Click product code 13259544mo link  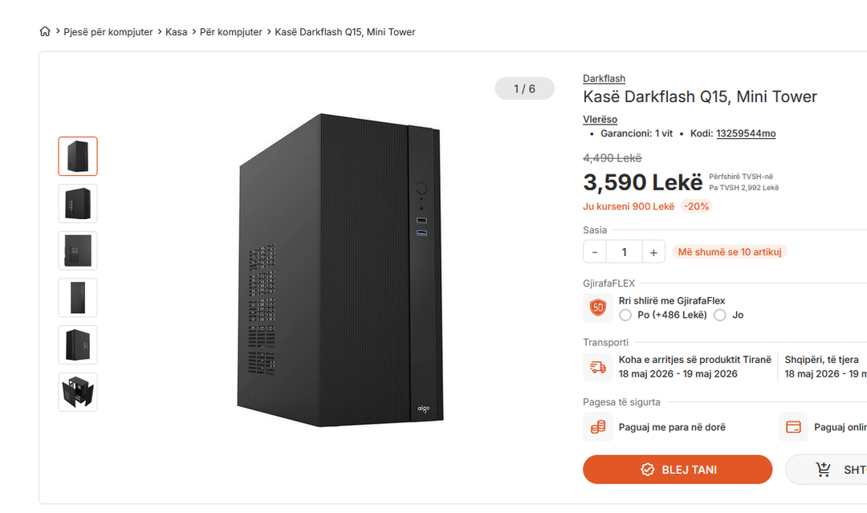click(746, 133)
